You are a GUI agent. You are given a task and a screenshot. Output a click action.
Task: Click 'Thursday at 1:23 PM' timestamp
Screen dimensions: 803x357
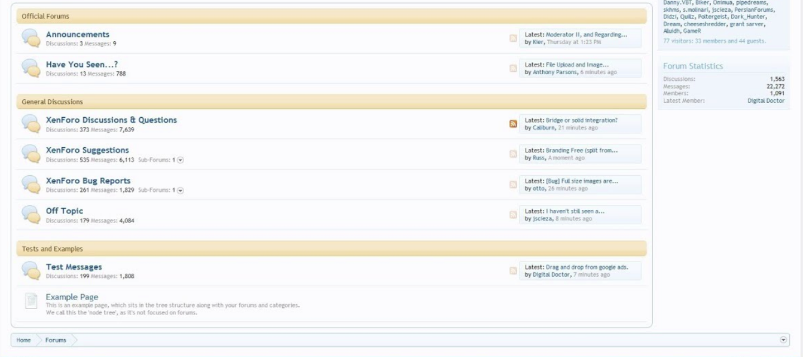(x=573, y=42)
